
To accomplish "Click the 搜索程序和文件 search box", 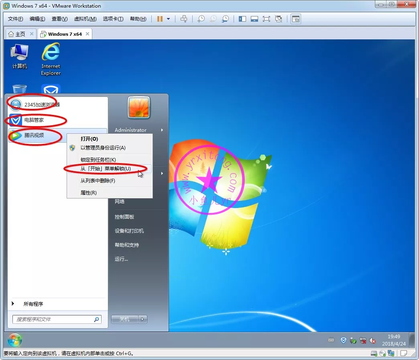I will click(53, 319).
